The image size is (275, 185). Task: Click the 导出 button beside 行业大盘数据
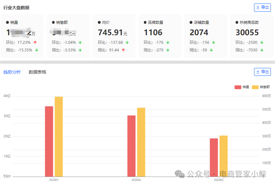[262, 8]
